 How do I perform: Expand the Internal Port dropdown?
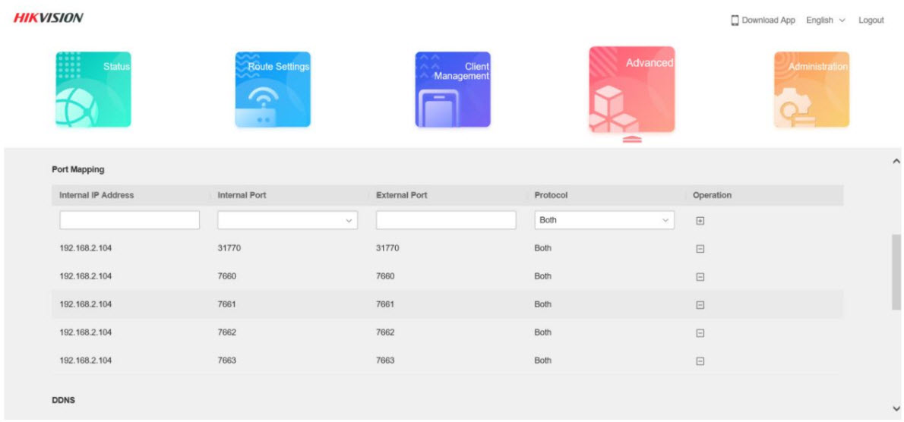tap(287, 221)
